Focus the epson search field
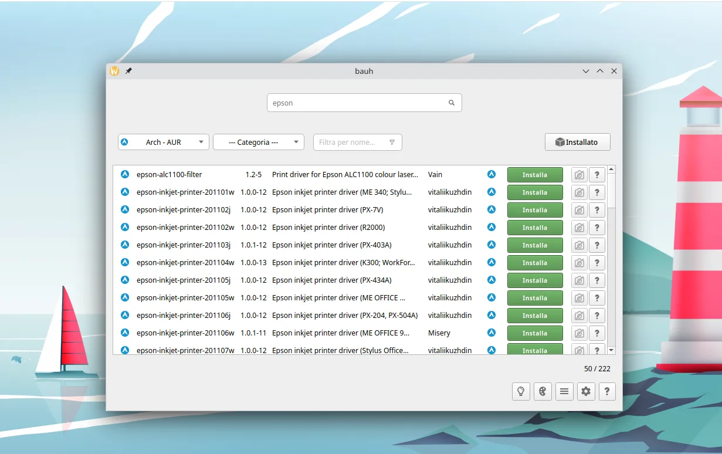This screenshot has width=722, height=454. tap(357, 103)
